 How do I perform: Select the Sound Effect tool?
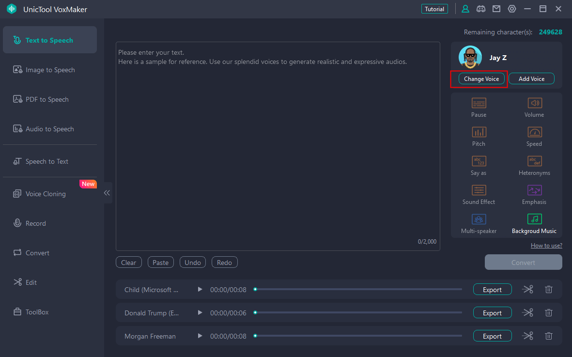point(479,190)
